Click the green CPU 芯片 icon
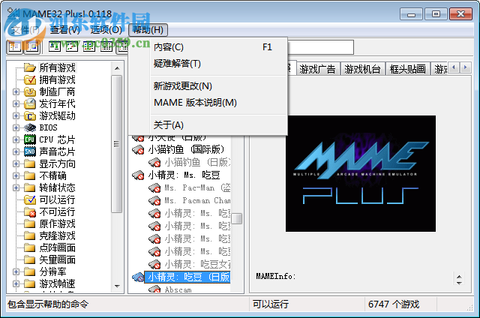This screenshot has height=318, width=480. point(30,139)
